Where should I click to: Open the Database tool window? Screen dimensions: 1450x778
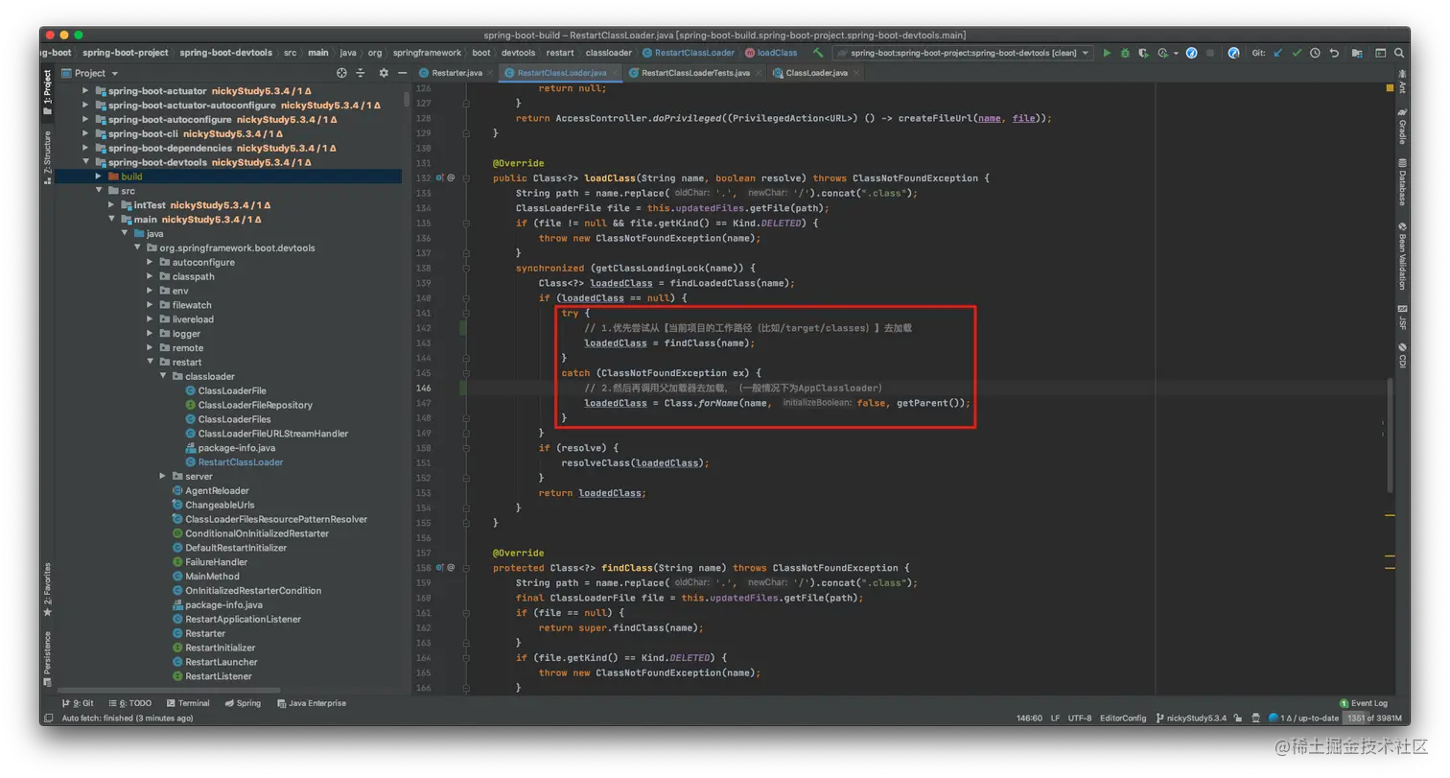[1402, 182]
